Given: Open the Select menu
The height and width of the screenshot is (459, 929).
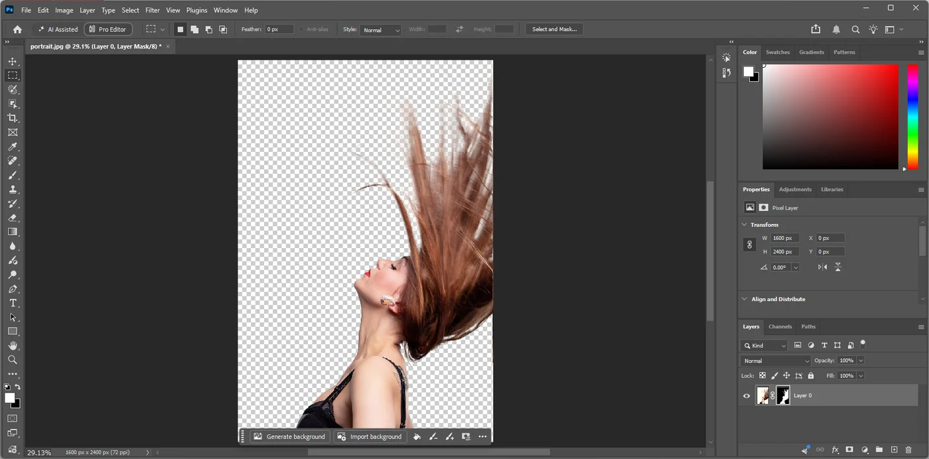Looking at the screenshot, I should (130, 10).
